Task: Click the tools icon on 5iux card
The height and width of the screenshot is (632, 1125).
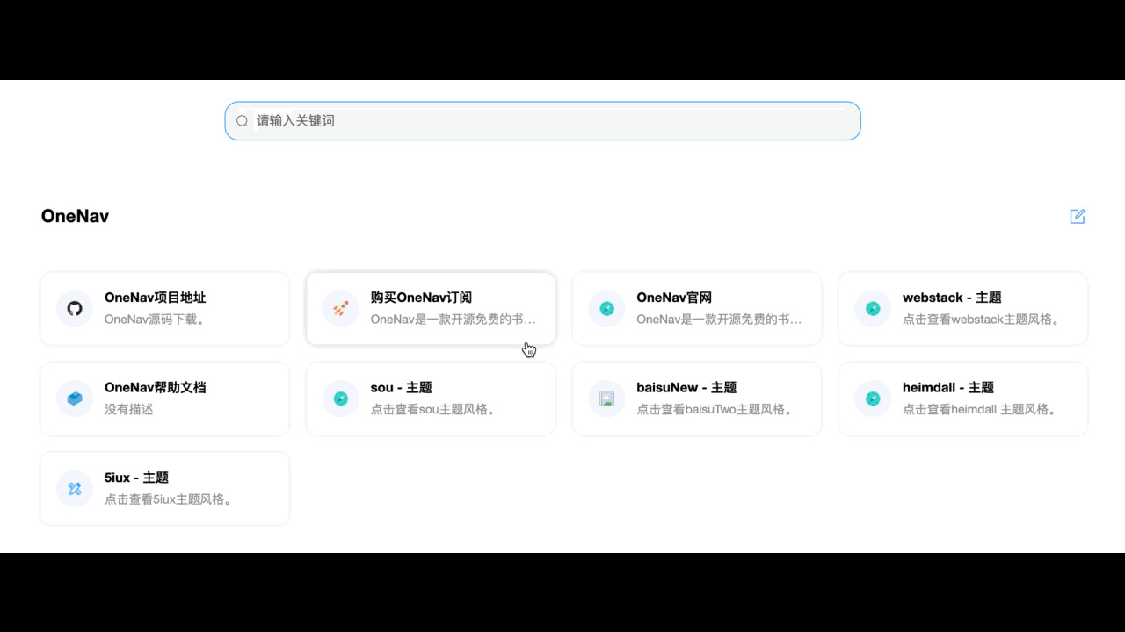Action: (75, 489)
